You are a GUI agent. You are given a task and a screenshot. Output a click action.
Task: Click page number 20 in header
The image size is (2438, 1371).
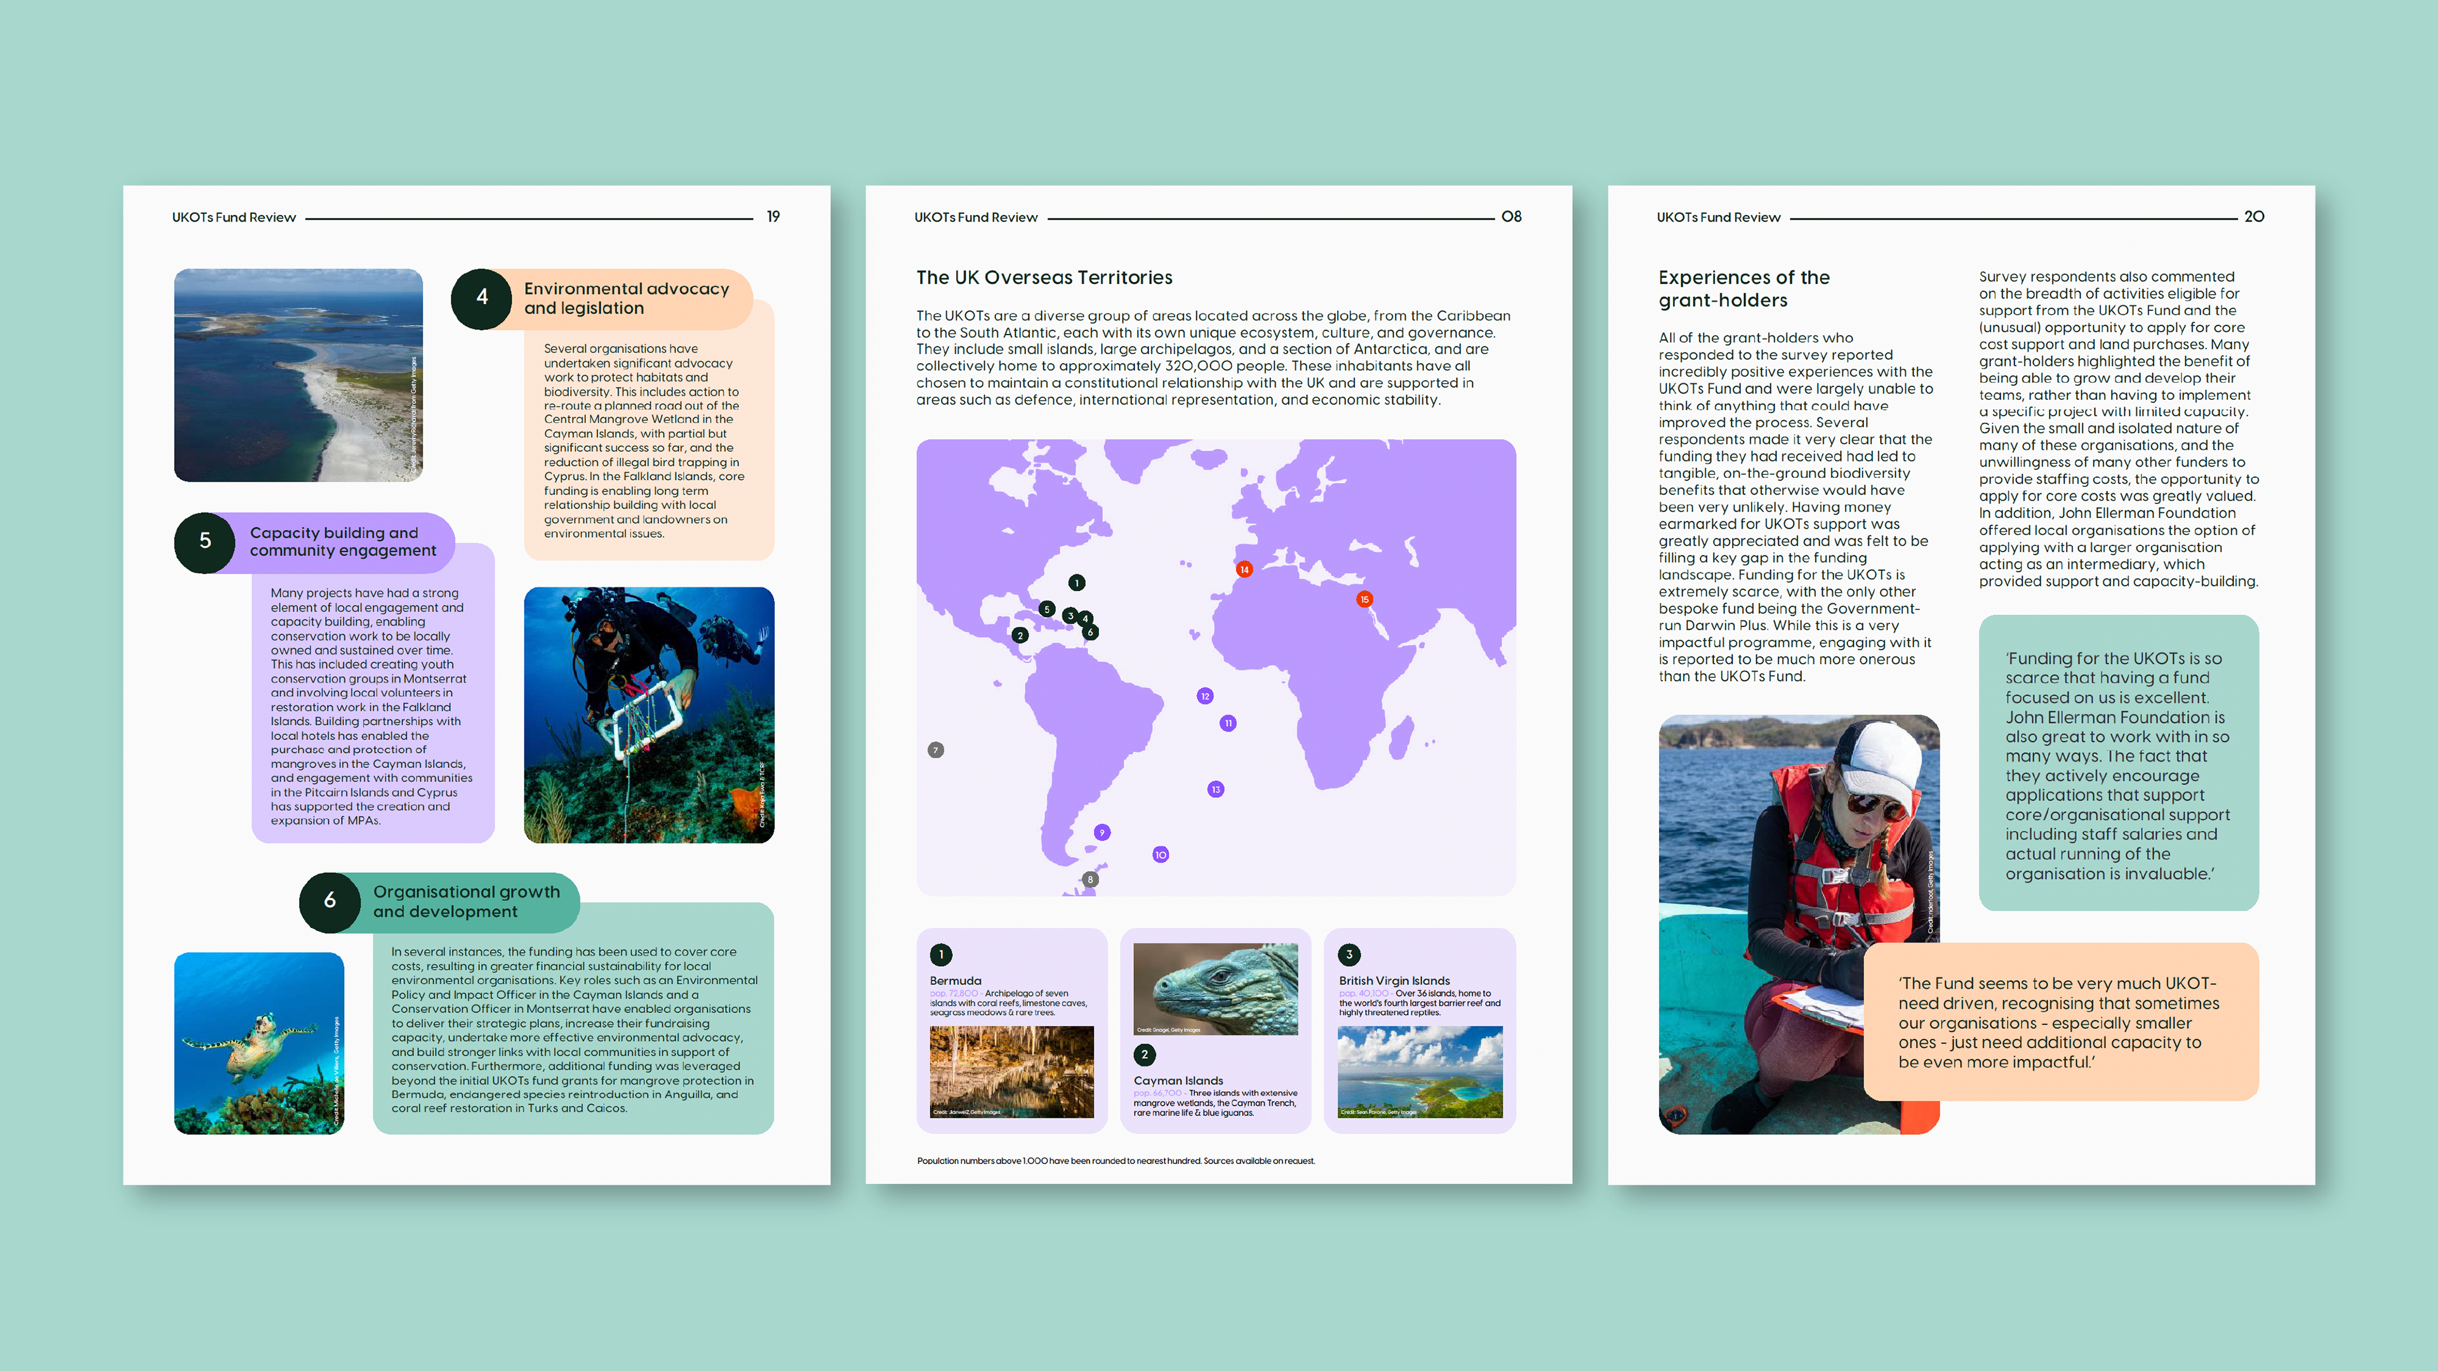point(2253,216)
